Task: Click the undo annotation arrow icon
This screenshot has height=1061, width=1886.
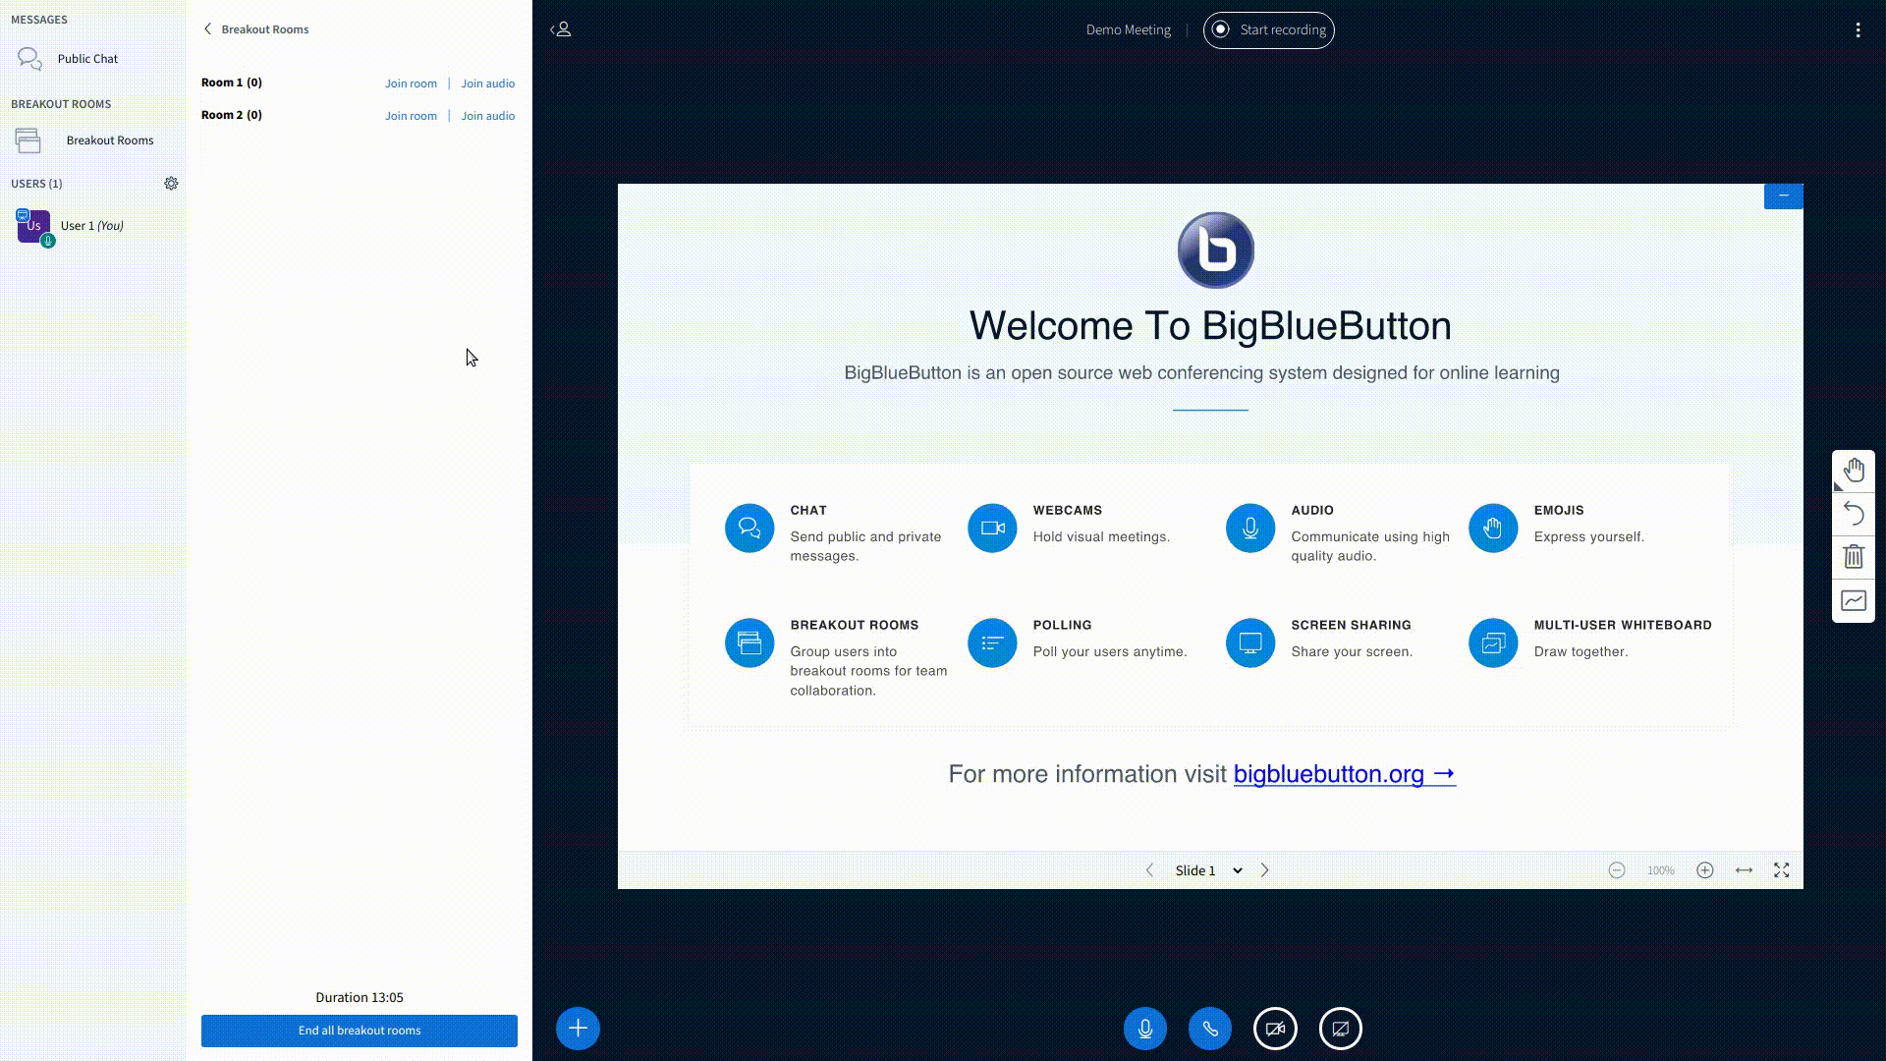Action: (x=1854, y=514)
